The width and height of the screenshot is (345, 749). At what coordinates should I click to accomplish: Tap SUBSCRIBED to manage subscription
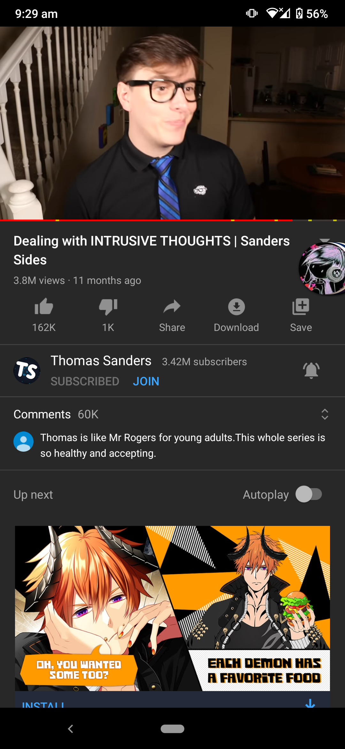(85, 381)
